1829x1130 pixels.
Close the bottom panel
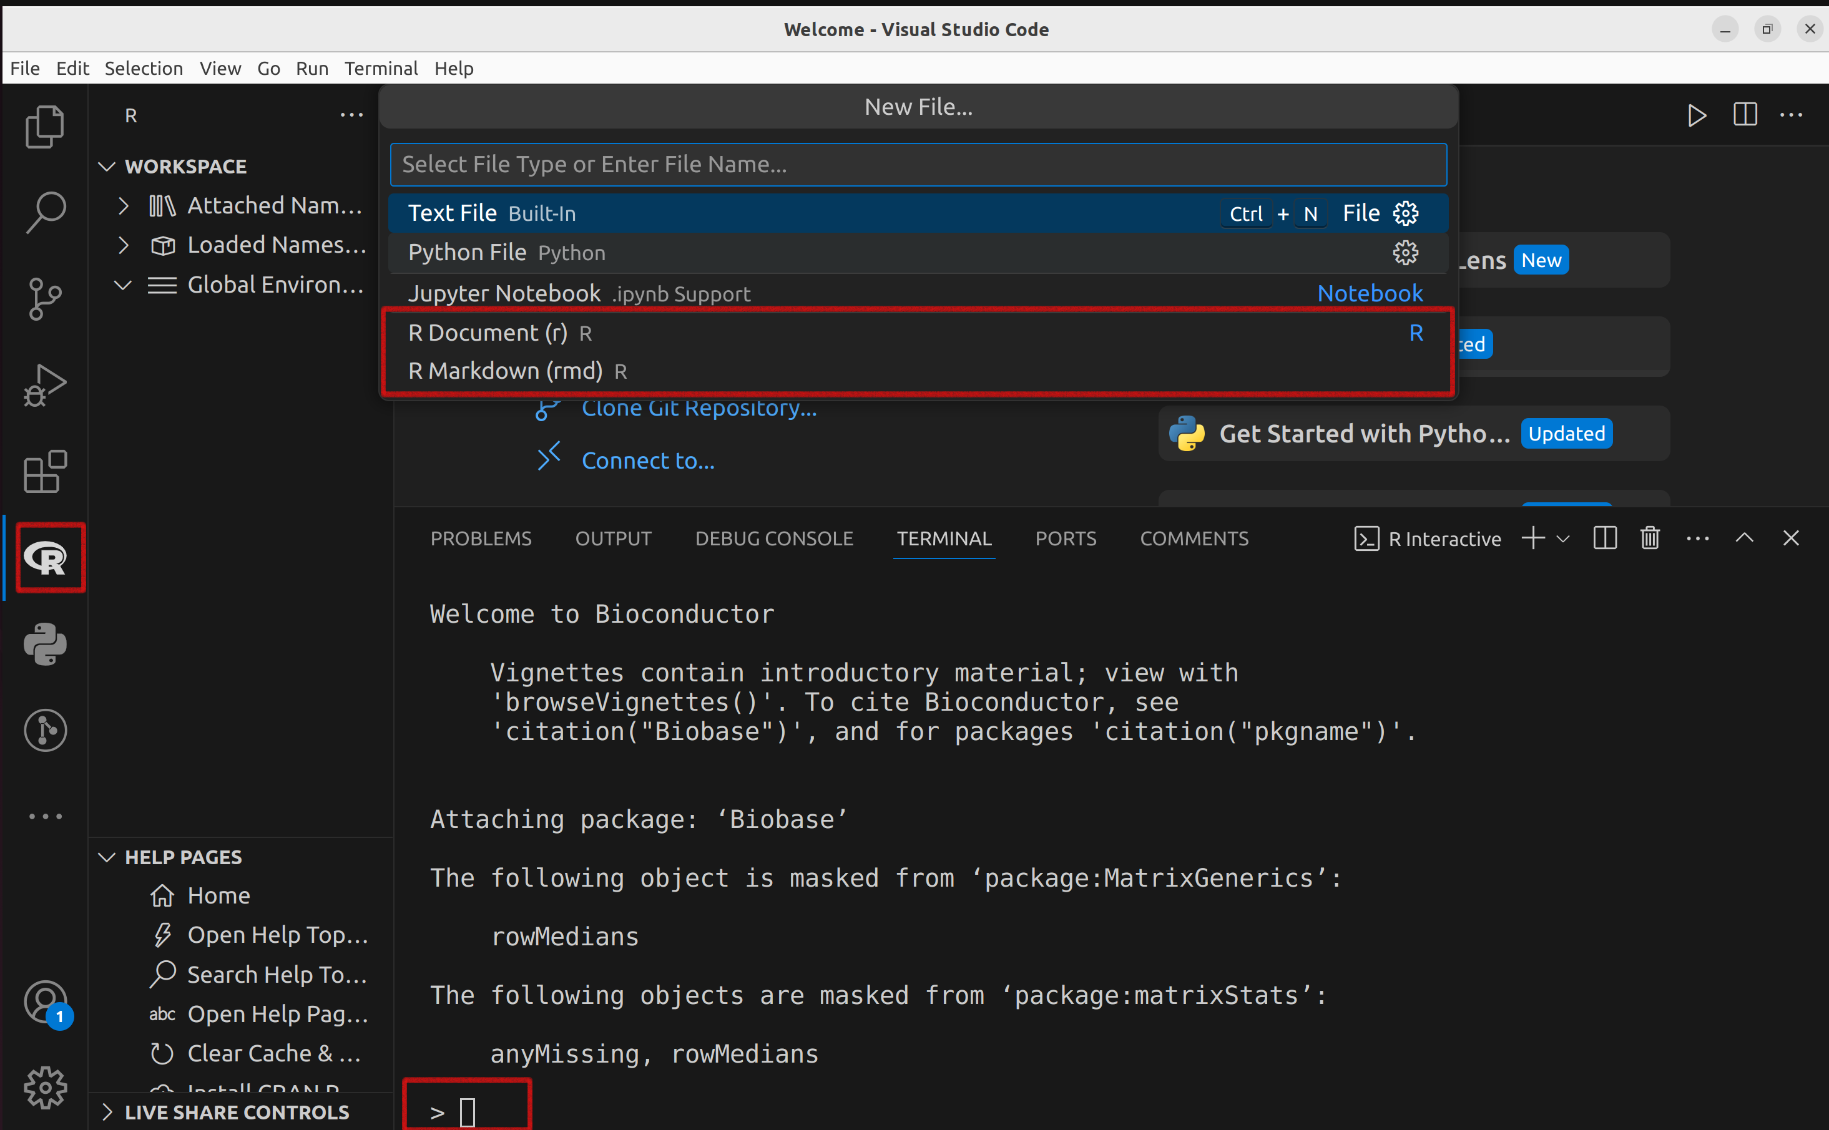1790,538
